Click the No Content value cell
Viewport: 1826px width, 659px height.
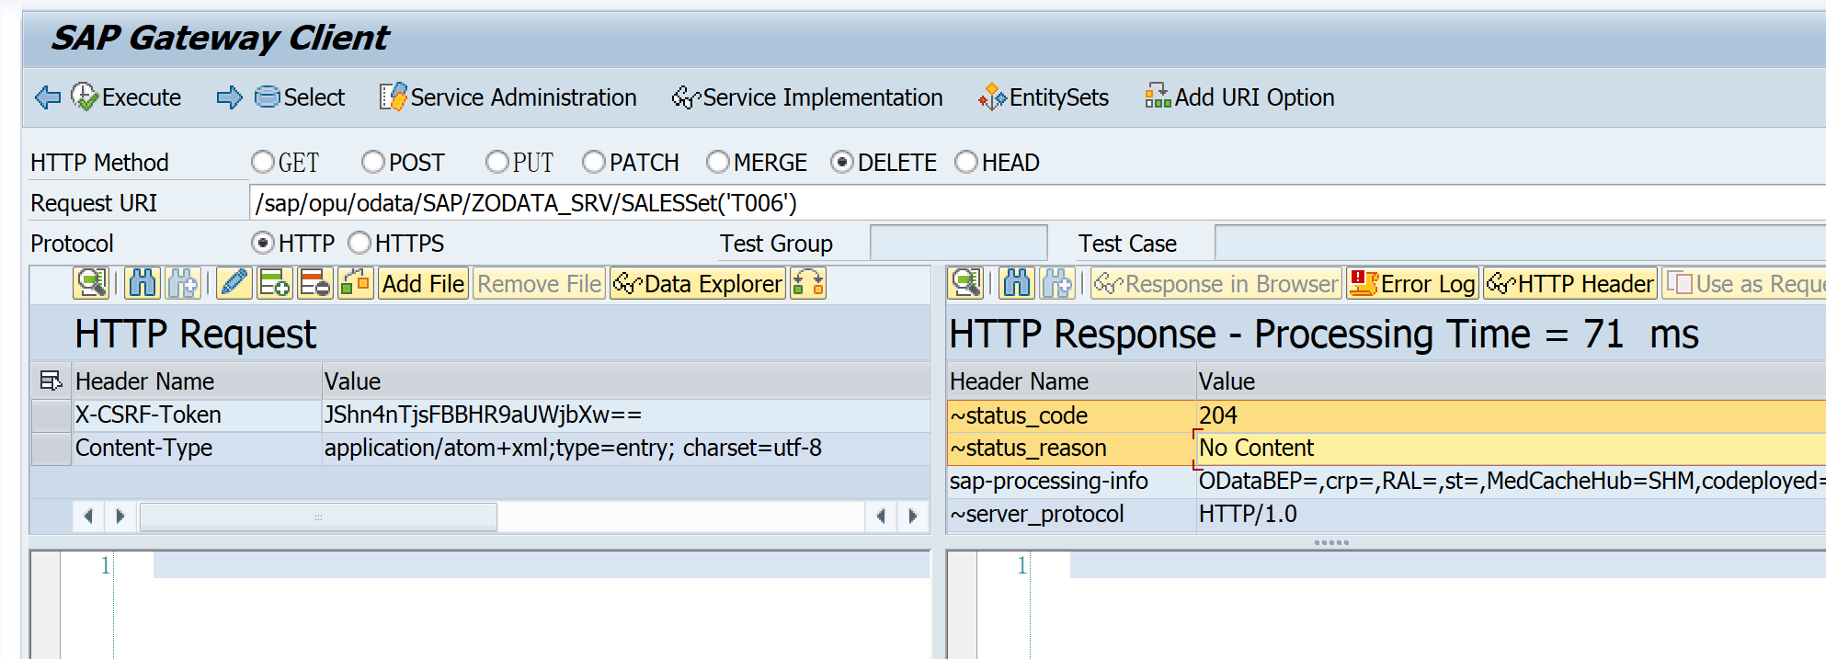pyautogui.click(x=1512, y=449)
